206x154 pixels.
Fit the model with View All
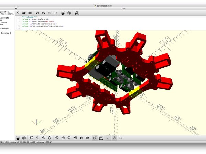point(31,138)
